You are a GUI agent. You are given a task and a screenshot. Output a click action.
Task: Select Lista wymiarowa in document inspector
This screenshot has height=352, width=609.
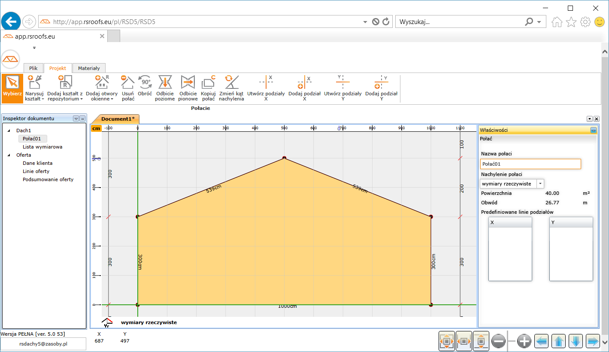tap(42, 147)
